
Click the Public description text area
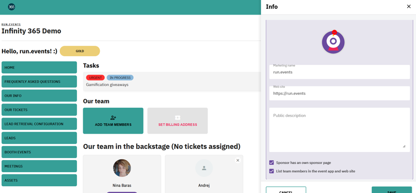tap(340, 130)
